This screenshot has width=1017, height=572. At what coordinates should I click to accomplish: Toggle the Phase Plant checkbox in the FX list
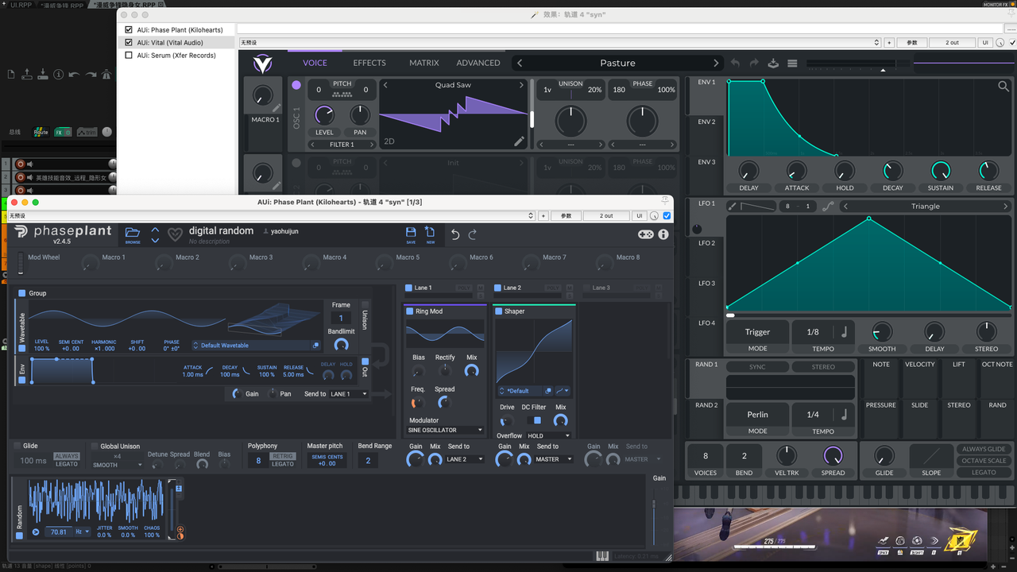pyautogui.click(x=129, y=30)
